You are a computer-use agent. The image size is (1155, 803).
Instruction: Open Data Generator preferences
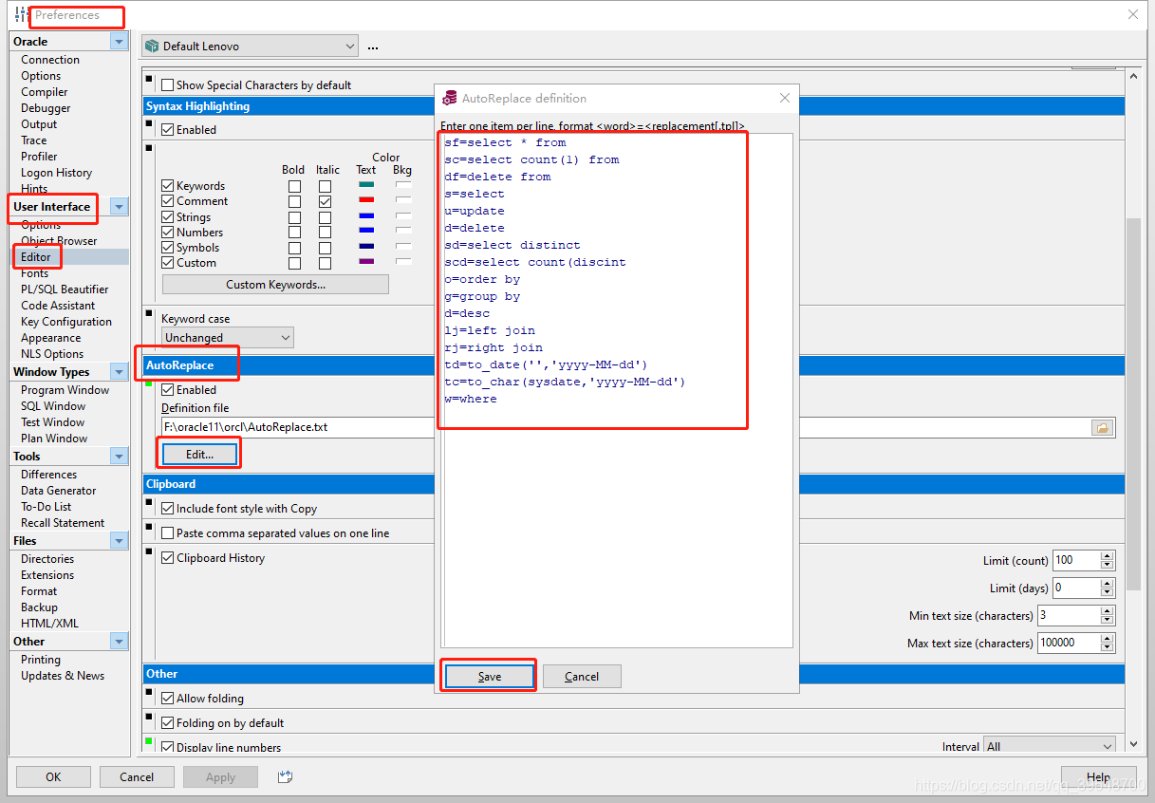click(59, 491)
